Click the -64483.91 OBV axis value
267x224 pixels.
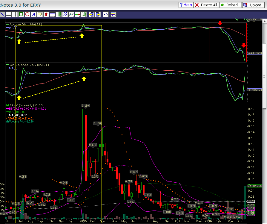coord(254,90)
